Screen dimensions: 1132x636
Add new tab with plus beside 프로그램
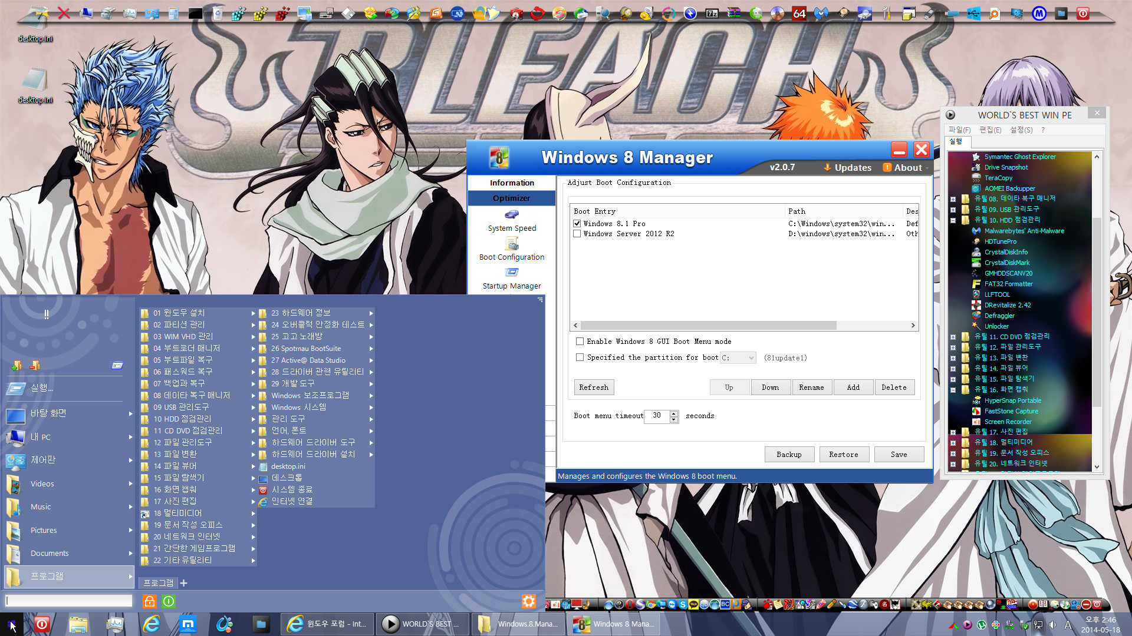(184, 583)
